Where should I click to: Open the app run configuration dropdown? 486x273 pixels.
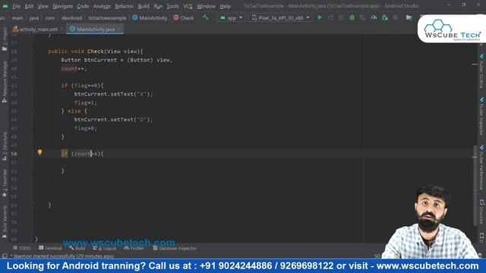231,18
